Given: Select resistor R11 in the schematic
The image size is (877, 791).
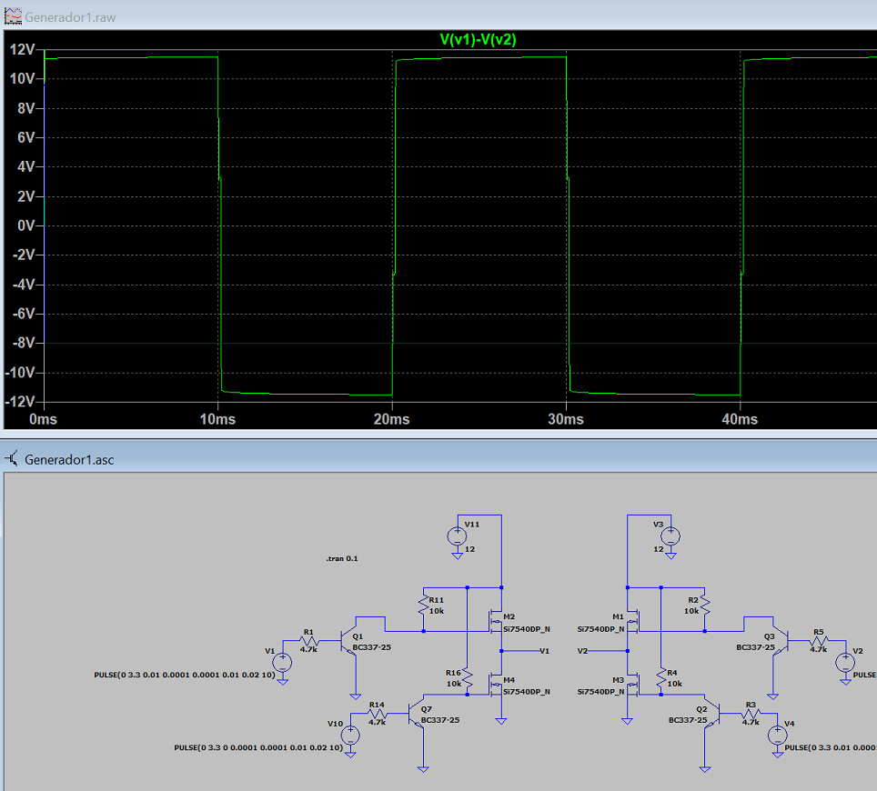Looking at the screenshot, I should [423, 606].
